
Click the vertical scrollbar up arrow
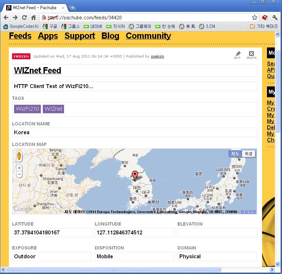277,34
